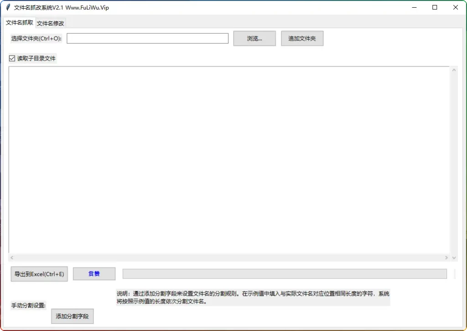Disable the read subdirectory files option
Image resolution: width=467 pixels, height=331 pixels.
(x=11, y=58)
